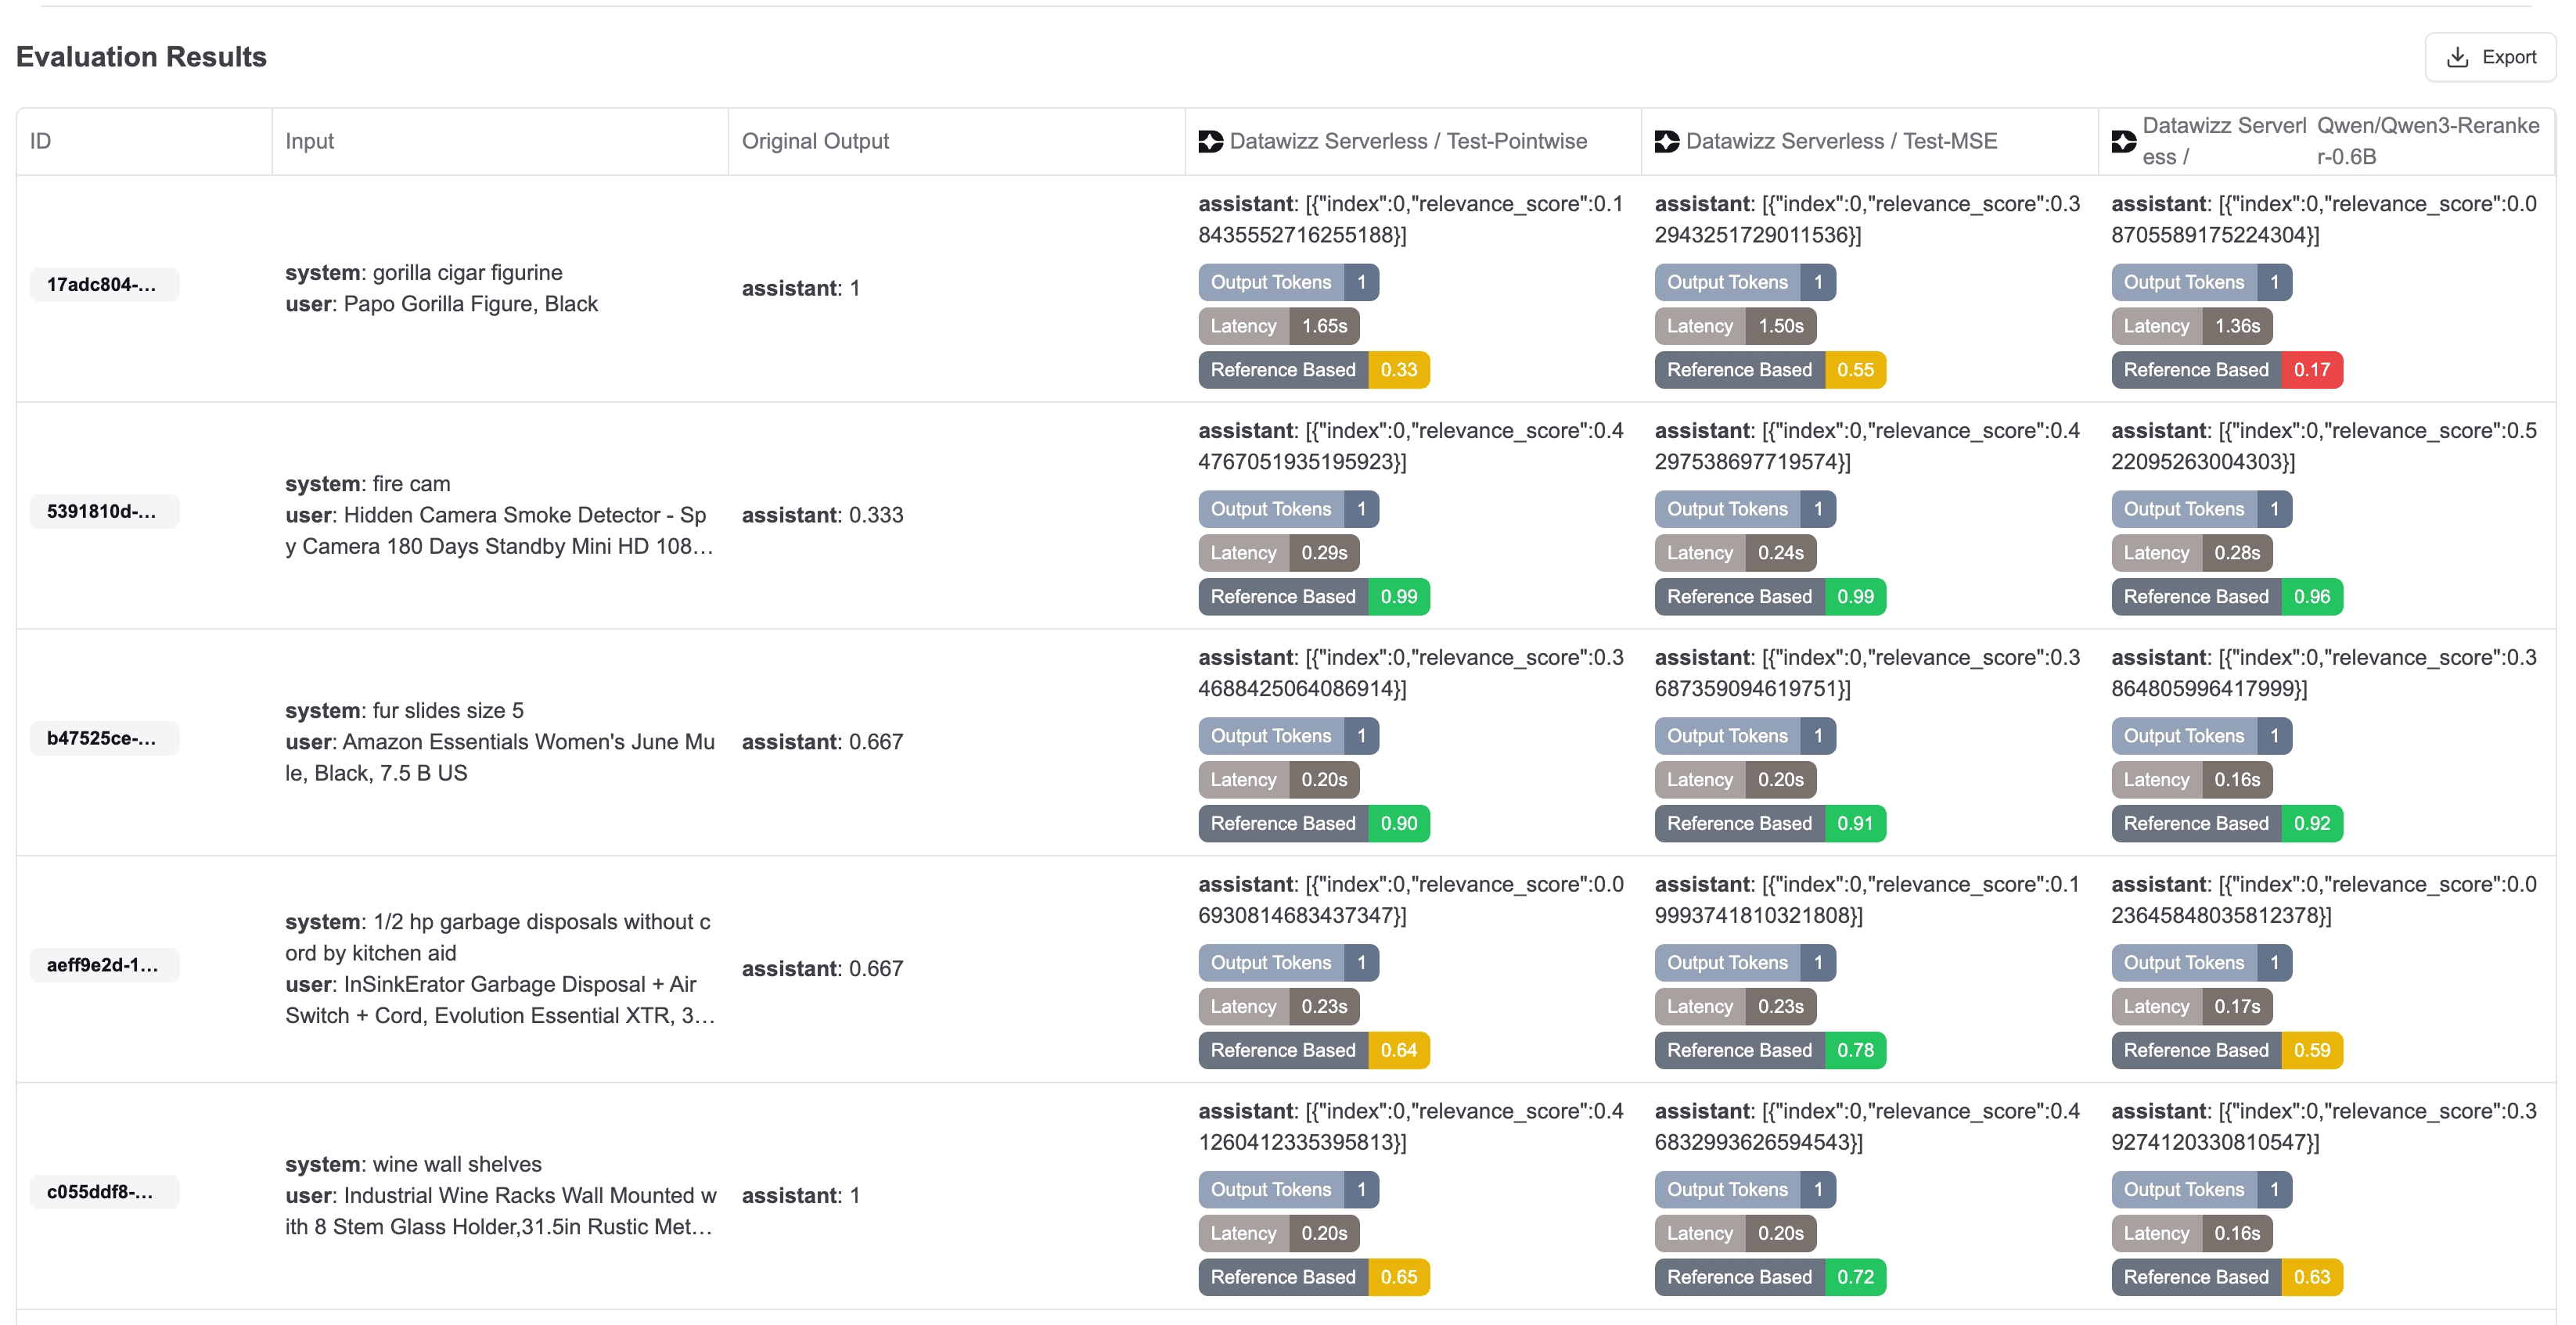Click yellow 0.33 Reference Based score badge
The height and width of the screenshot is (1325, 2576).
pos(1398,370)
